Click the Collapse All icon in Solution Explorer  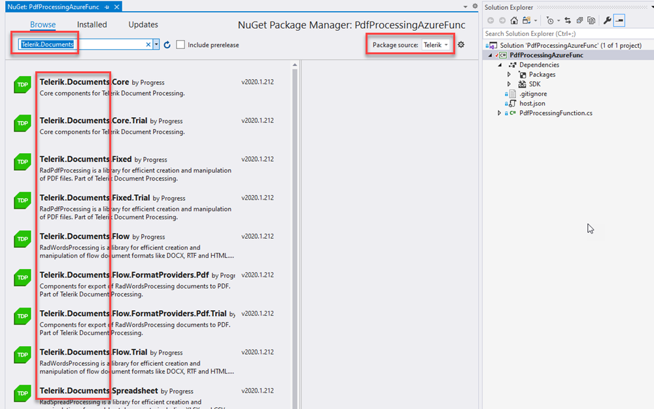[x=579, y=20]
